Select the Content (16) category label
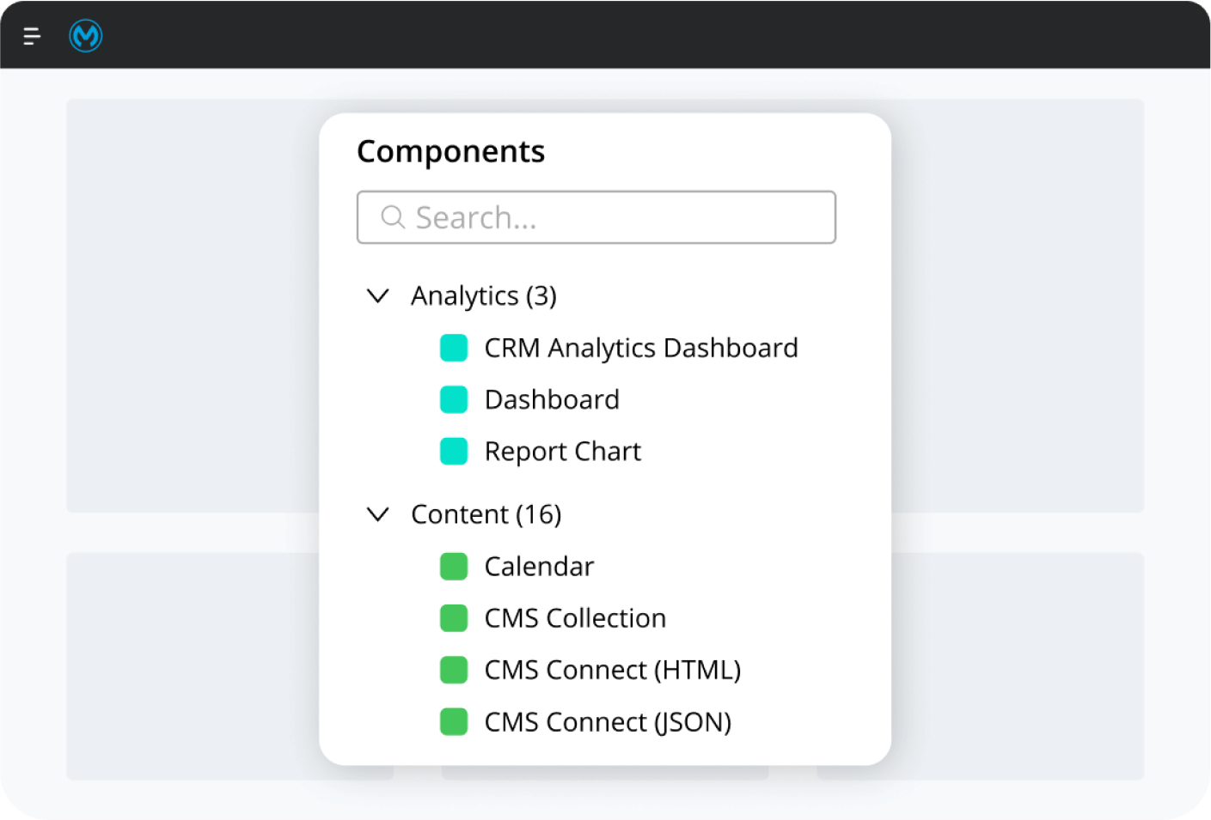This screenshot has height=820, width=1211. (486, 514)
